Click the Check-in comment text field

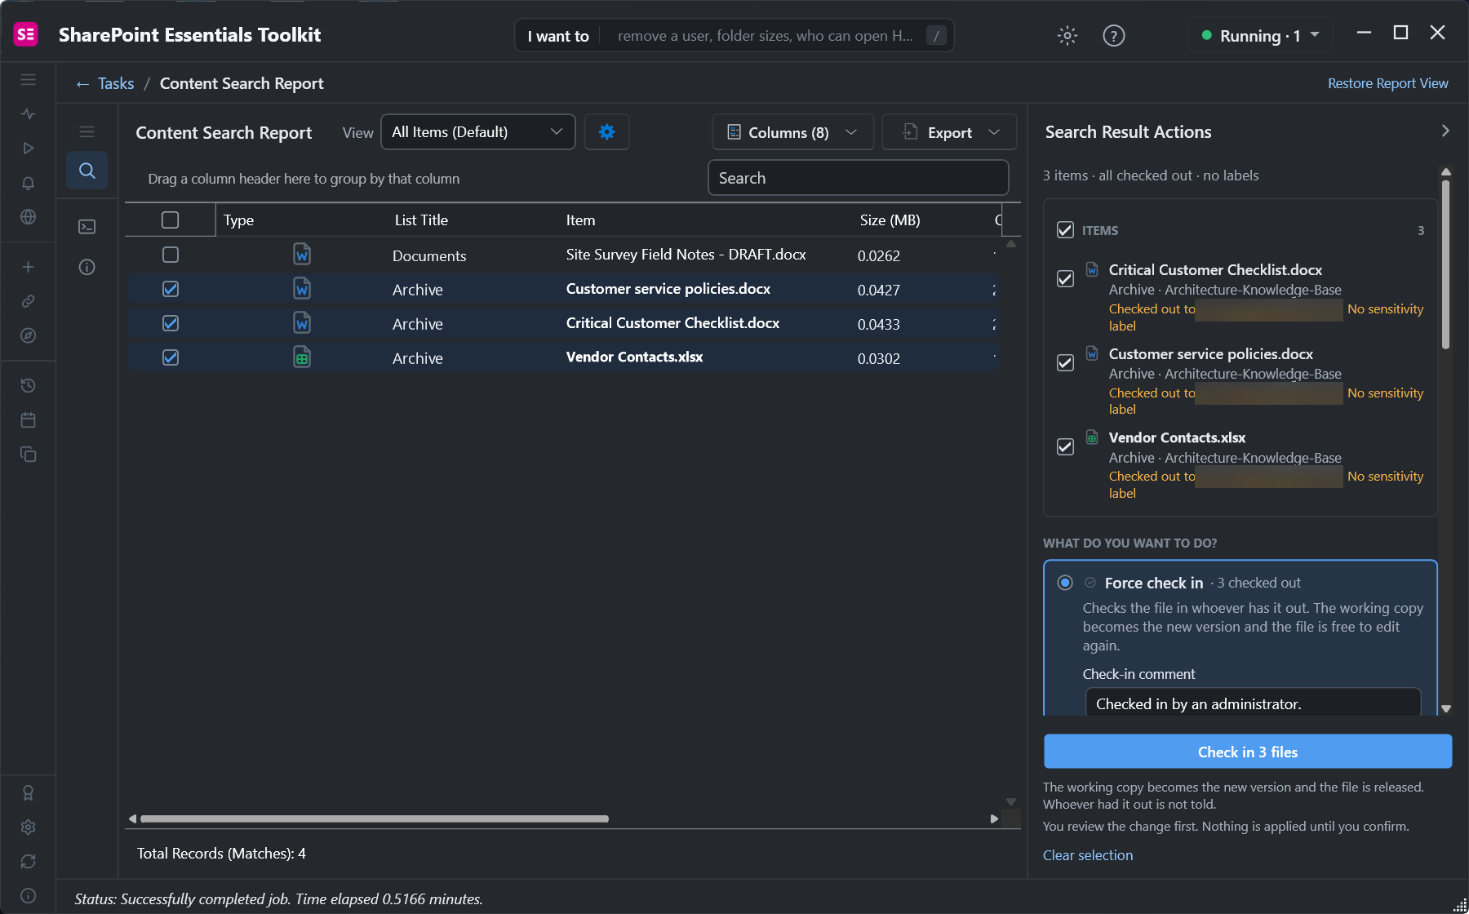[1254, 703]
